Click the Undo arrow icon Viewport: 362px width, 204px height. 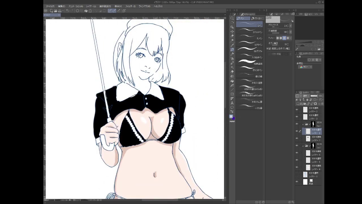tap(68, 11)
